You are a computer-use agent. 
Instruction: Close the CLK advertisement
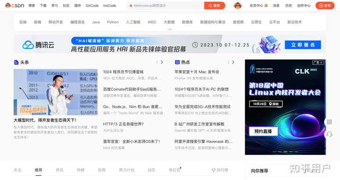[322, 63]
